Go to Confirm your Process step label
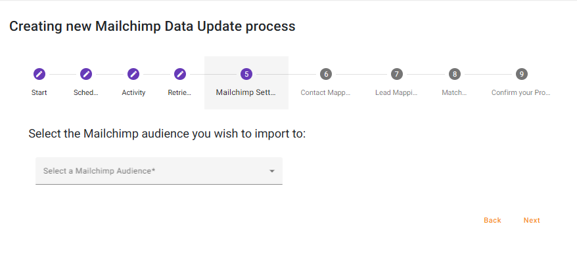The height and width of the screenshot is (262, 577). [x=521, y=92]
